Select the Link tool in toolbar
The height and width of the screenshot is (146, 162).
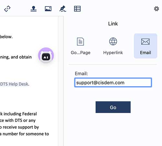(7, 9)
